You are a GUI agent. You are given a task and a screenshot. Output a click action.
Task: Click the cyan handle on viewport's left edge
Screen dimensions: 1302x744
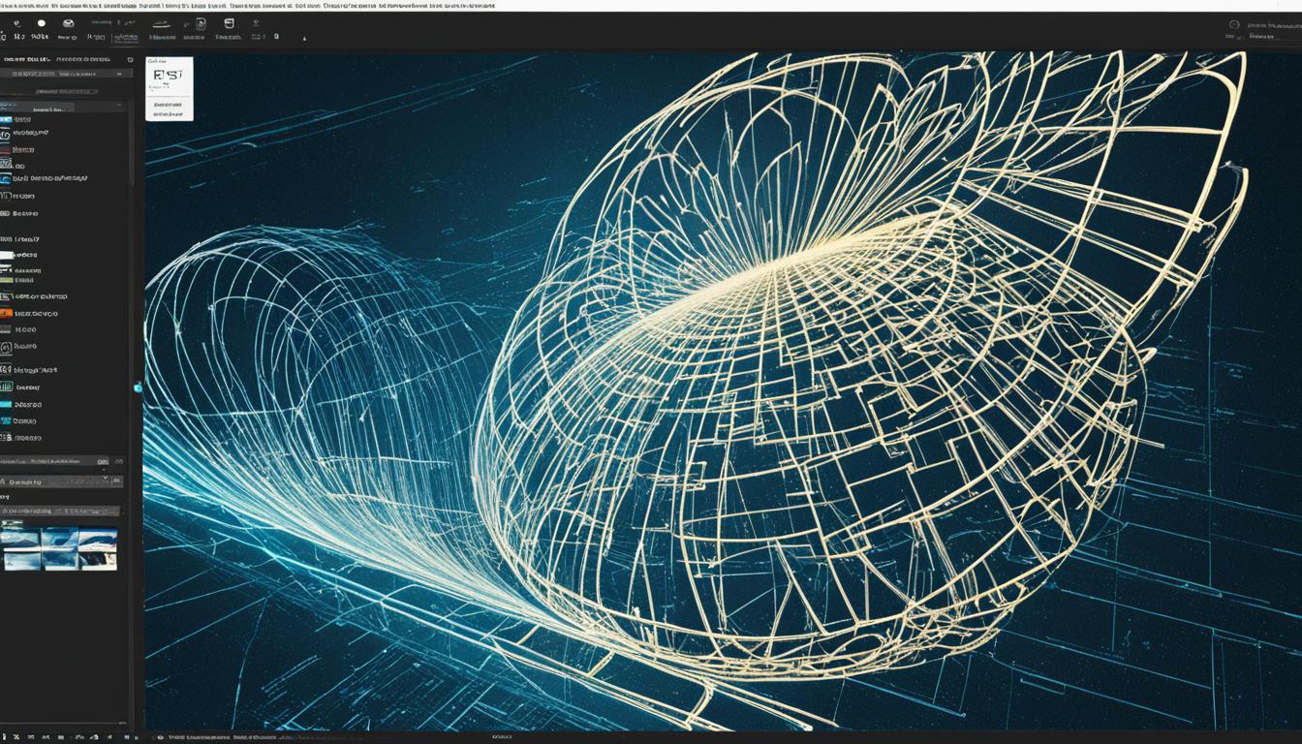click(x=139, y=387)
